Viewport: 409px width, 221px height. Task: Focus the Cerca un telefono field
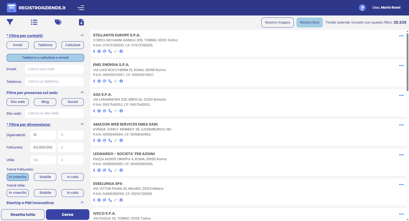coord(54,81)
